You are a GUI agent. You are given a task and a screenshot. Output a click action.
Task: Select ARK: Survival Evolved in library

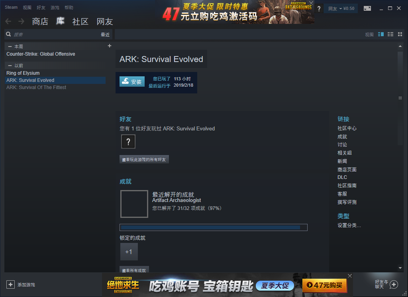(x=55, y=80)
